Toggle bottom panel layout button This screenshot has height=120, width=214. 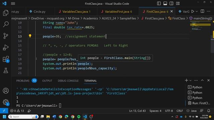click(165, 3)
